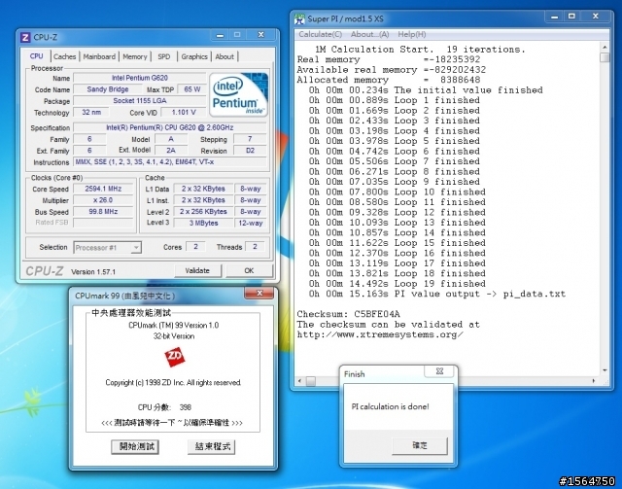The image size is (622, 489).
Task: Open the About...(A) menu in Super PI
Action: click(369, 35)
